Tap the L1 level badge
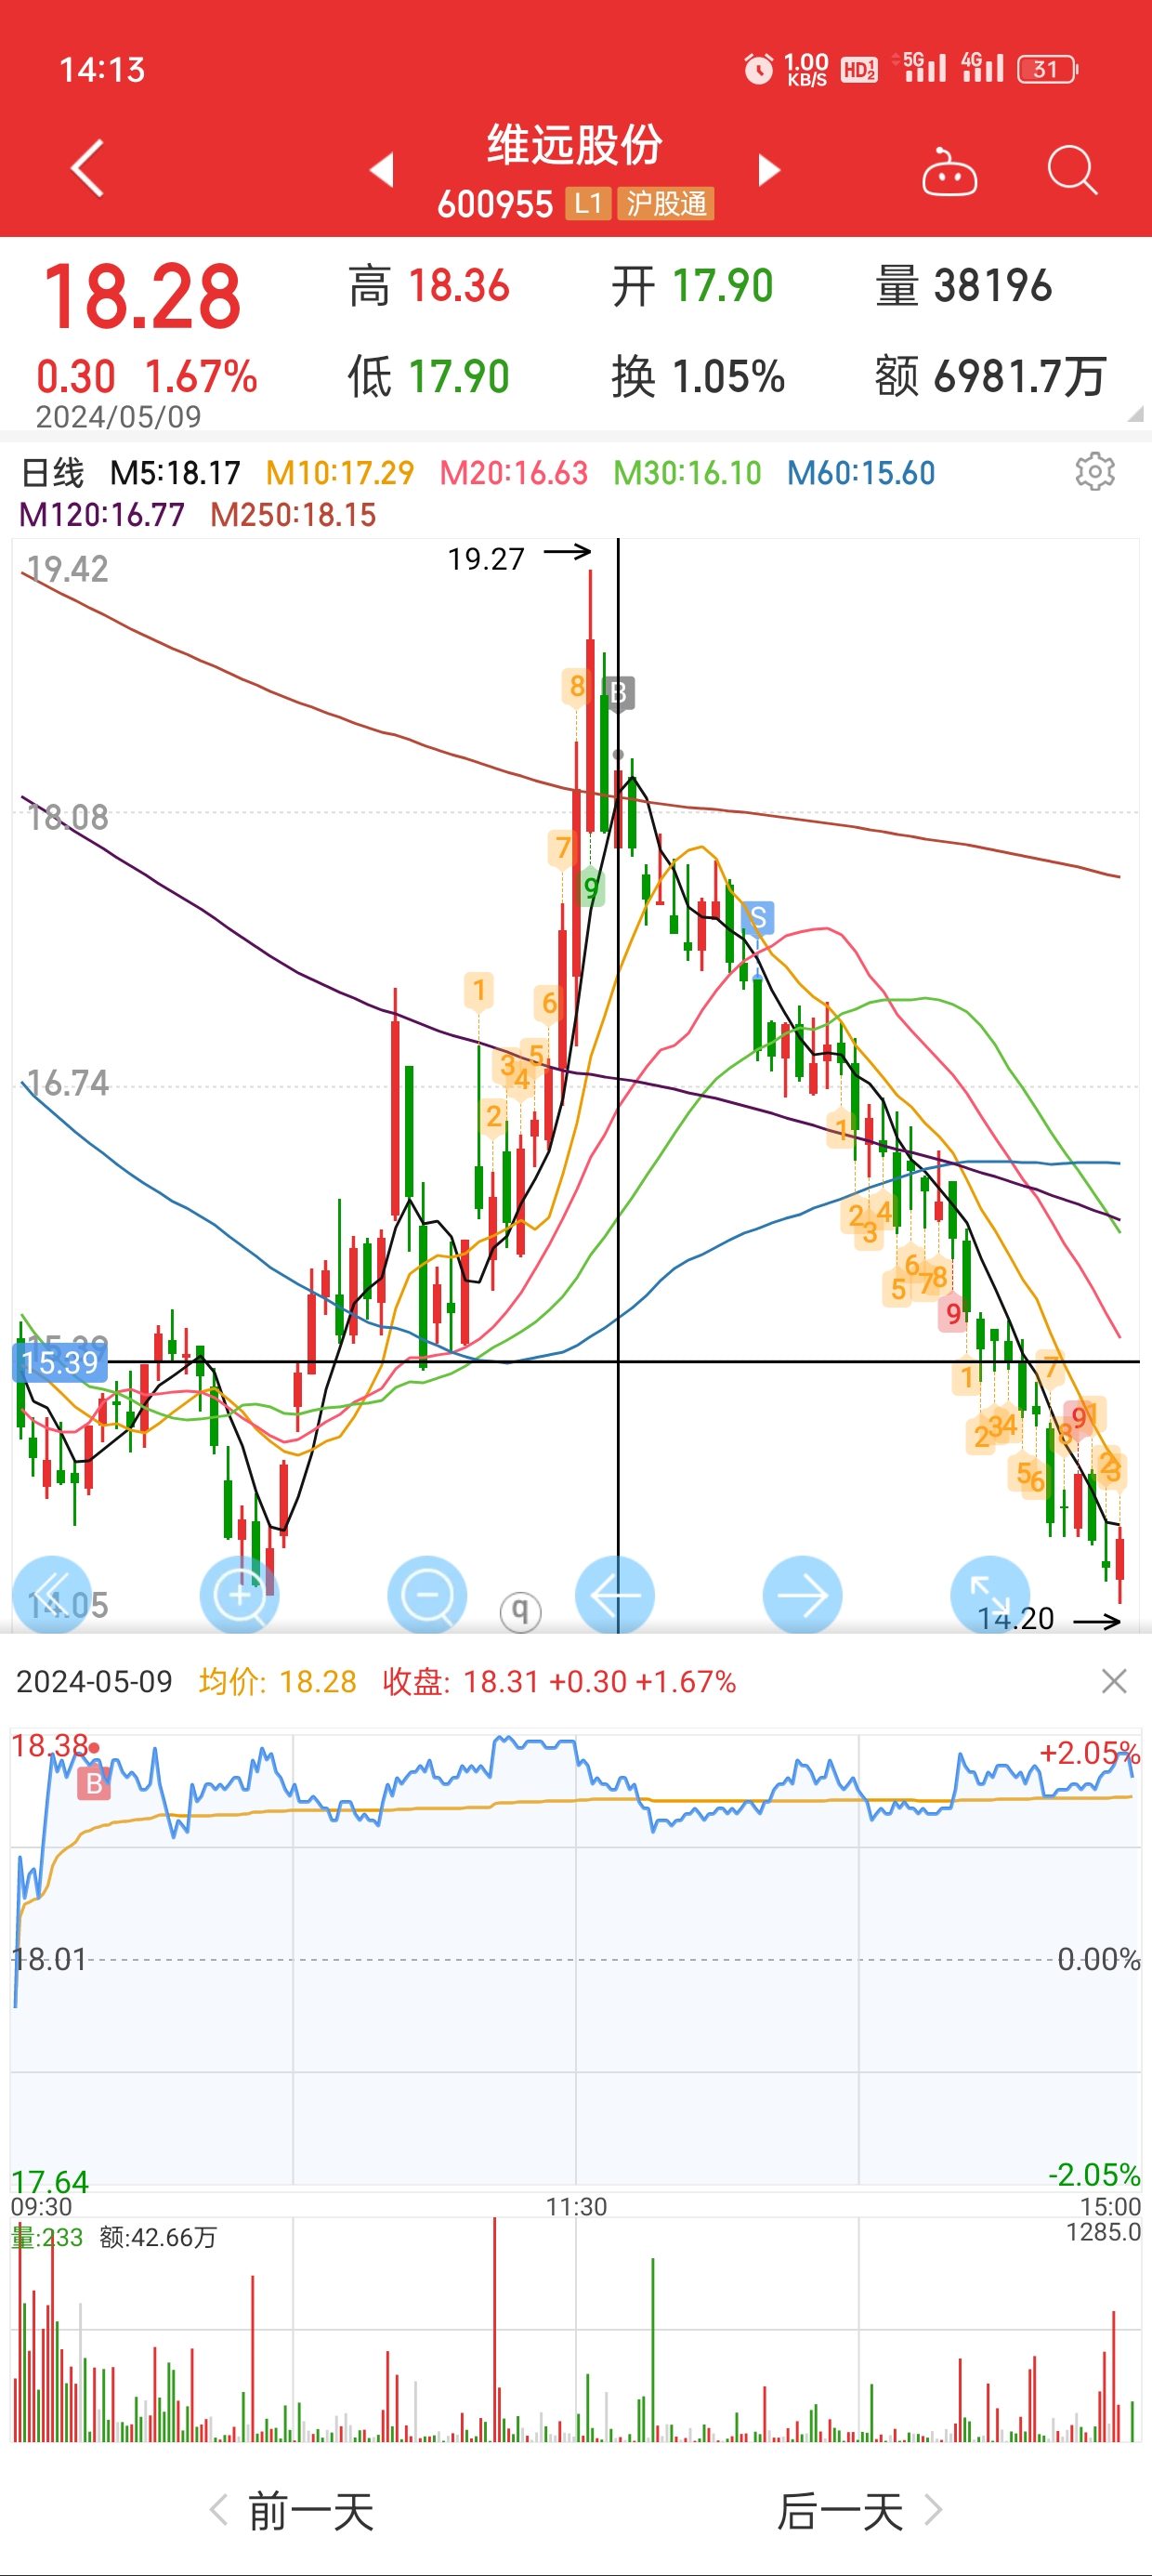Viewport: 1152px width, 2576px height. point(588,204)
